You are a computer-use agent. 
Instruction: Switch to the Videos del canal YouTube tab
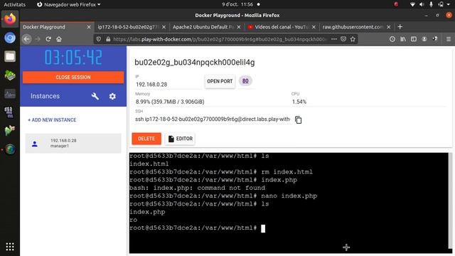pyautogui.click(x=282, y=27)
